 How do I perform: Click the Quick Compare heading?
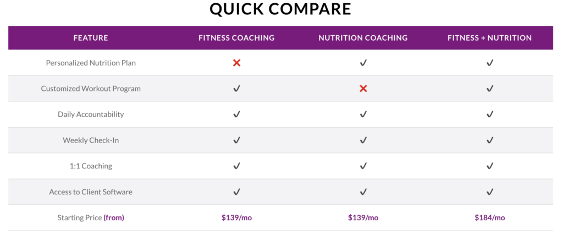[x=280, y=9]
